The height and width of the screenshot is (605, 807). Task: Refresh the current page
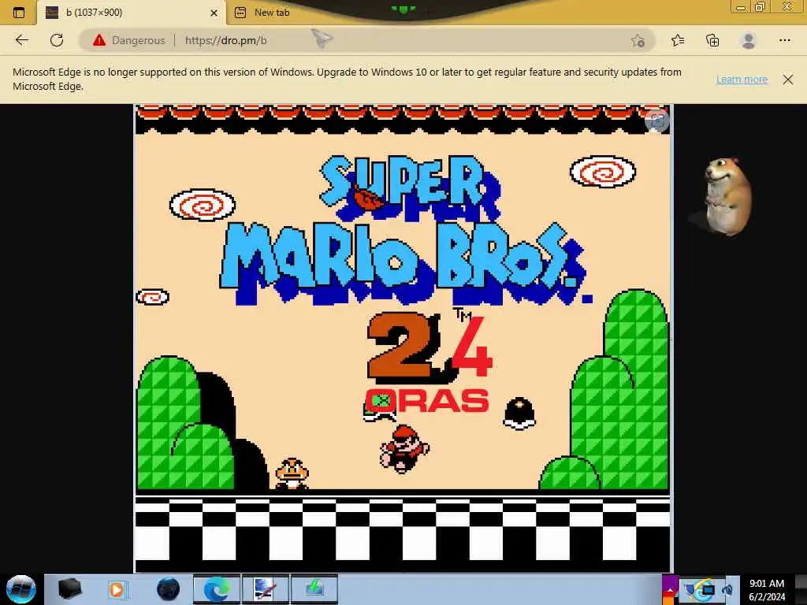pyautogui.click(x=57, y=40)
